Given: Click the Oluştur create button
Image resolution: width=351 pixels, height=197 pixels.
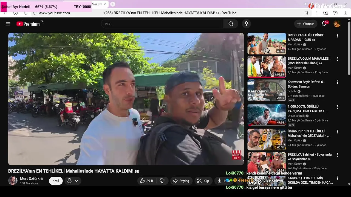Looking at the screenshot, I should coord(306,24).
